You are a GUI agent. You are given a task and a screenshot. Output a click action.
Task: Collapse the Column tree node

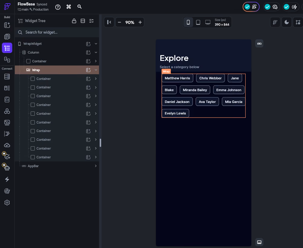tap(96, 52)
